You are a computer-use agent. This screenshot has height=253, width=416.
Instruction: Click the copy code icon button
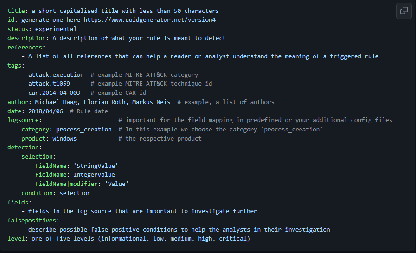coord(403,11)
